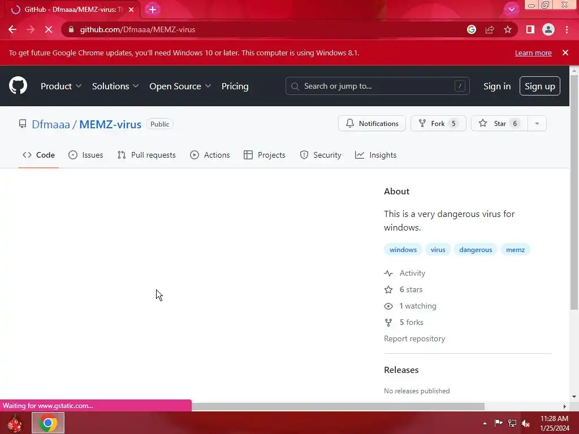This screenshot has width=579, height=434.
Task: Click the Notifications bell button
Action: point(372,124)
